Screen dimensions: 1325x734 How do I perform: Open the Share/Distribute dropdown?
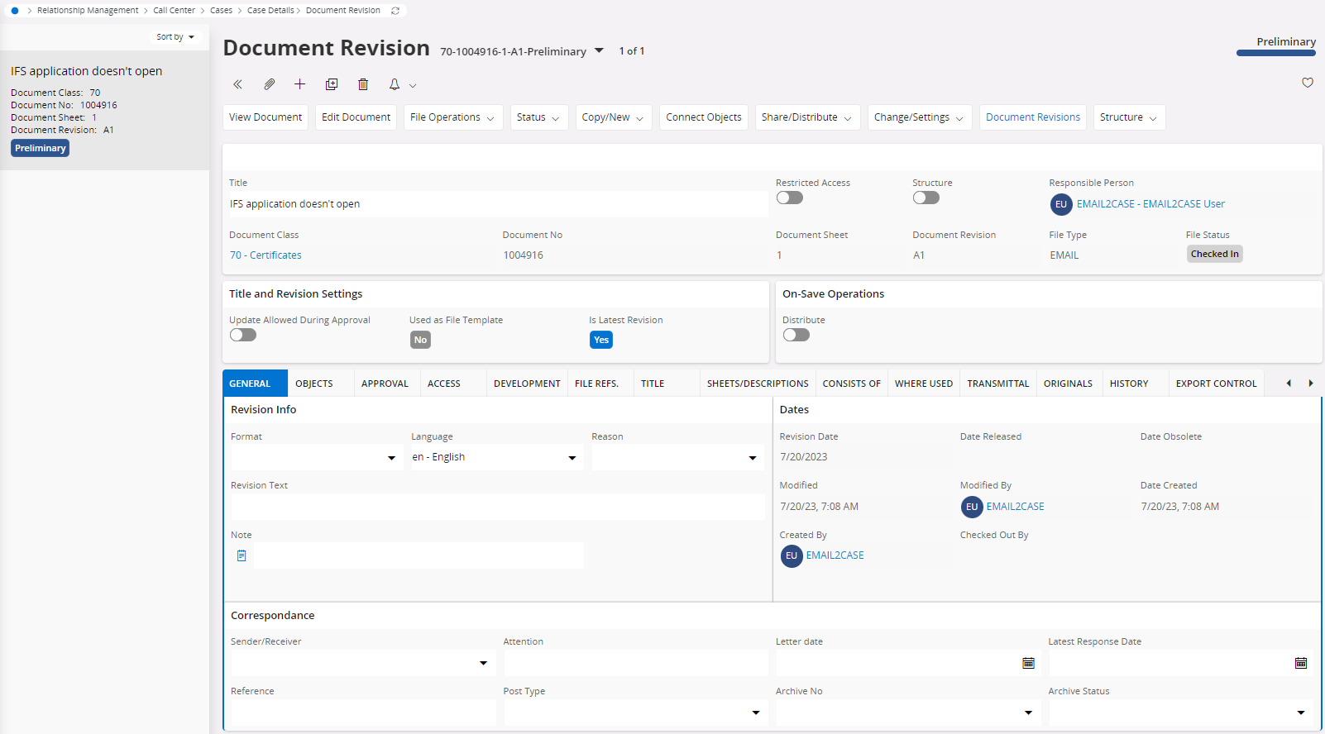click(808, 117)
